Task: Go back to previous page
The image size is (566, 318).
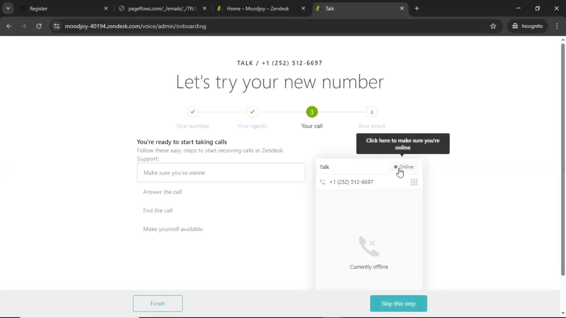Action: click(9, 26)
